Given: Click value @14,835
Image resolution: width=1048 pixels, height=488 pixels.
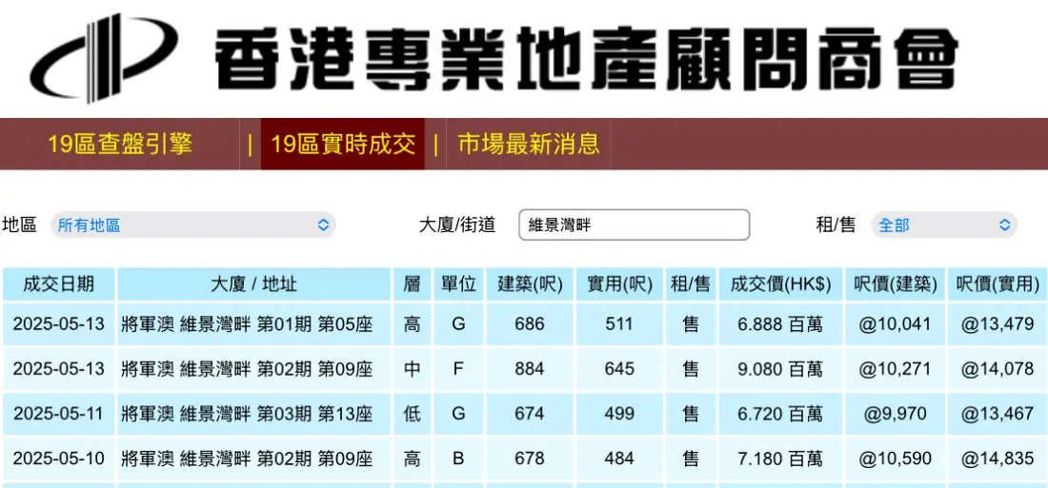Looking at the screenshot, I should tap(998, 459).
